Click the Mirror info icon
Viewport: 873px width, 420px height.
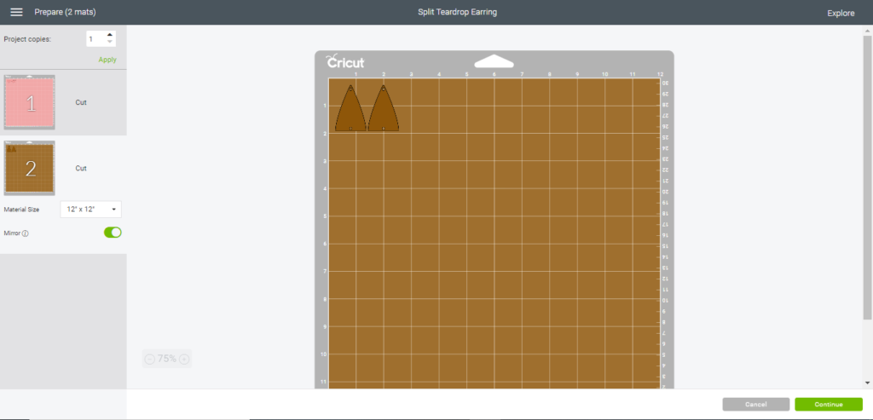(x=26, y=233)
